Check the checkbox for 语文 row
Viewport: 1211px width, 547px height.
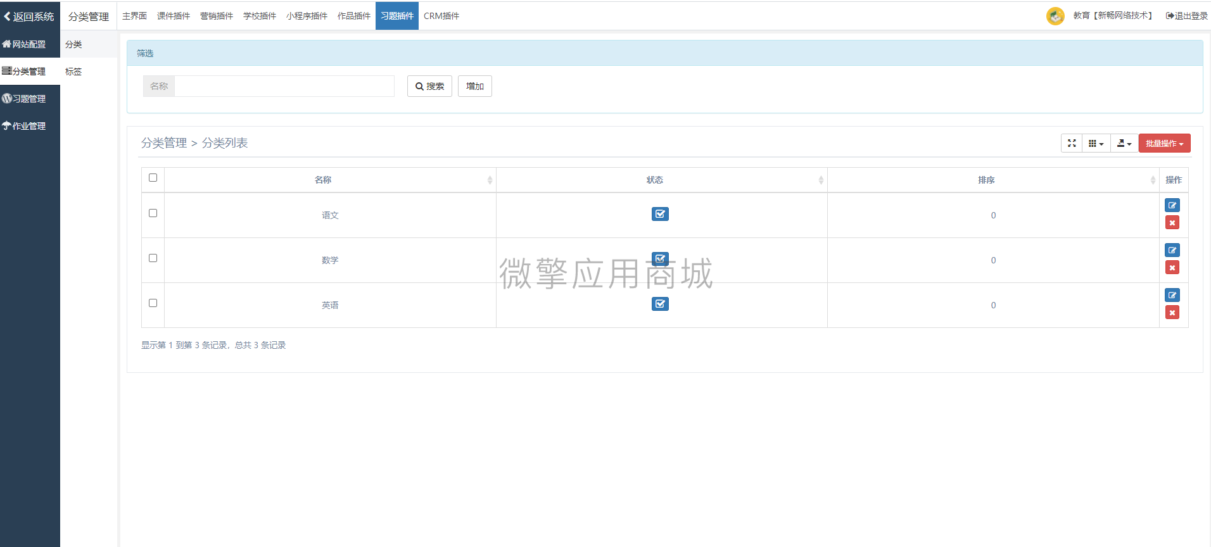point(153,213)
